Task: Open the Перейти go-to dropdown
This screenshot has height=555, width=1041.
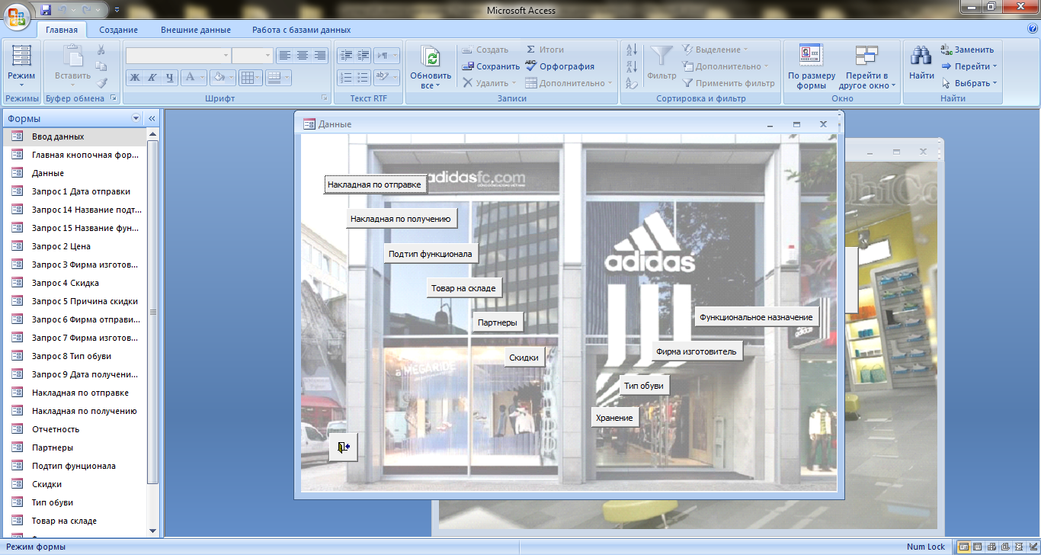Action: tap(969, 66)
